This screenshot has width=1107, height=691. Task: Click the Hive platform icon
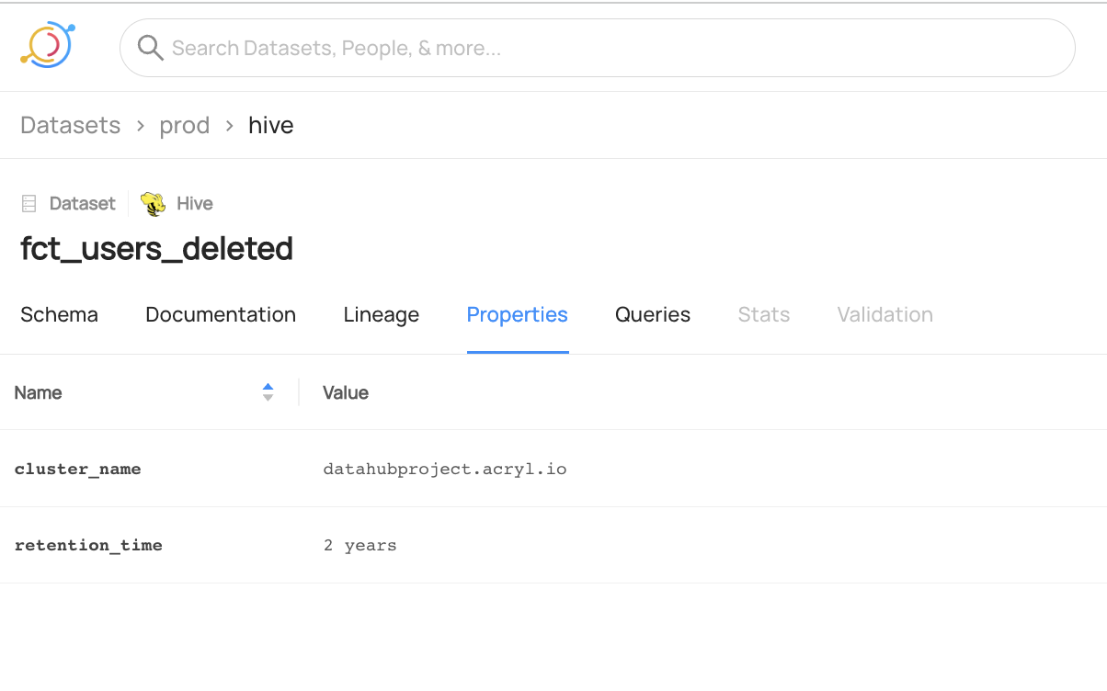click(152, 202)
